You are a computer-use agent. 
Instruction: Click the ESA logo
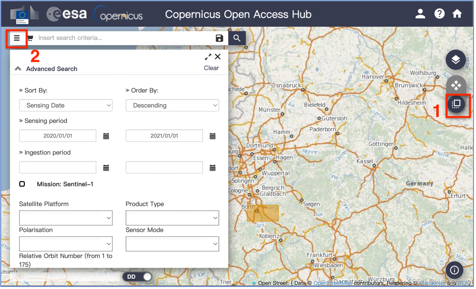click(x=67, y=14)
